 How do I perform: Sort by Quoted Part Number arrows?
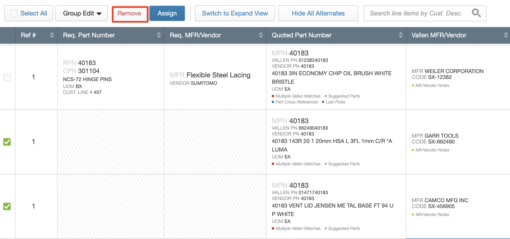coord(401,35)
